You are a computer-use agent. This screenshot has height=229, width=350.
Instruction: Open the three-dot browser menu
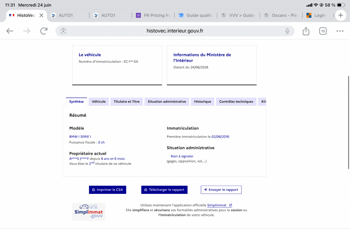[340, 31]
